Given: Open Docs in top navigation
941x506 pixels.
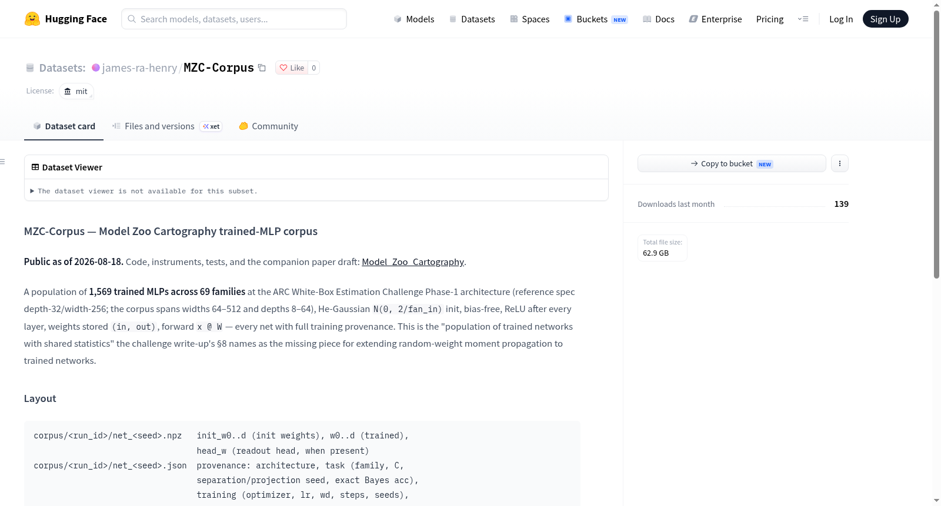Looking at the screenshot, I should click(x=659, y=19).
